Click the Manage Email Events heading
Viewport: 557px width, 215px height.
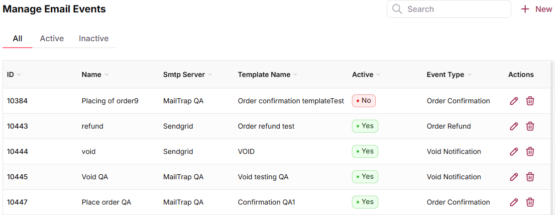point(54,9)
